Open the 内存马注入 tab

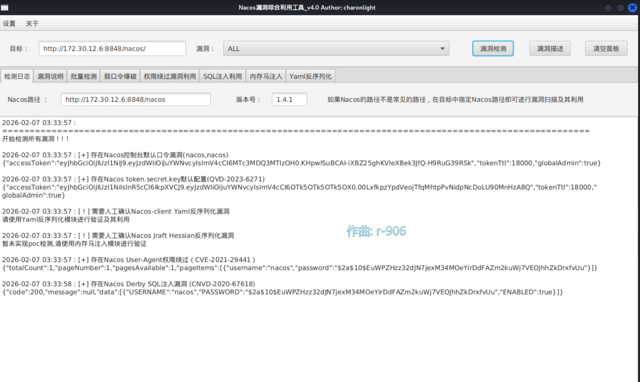pyautogui.click(x=266, y=76)
